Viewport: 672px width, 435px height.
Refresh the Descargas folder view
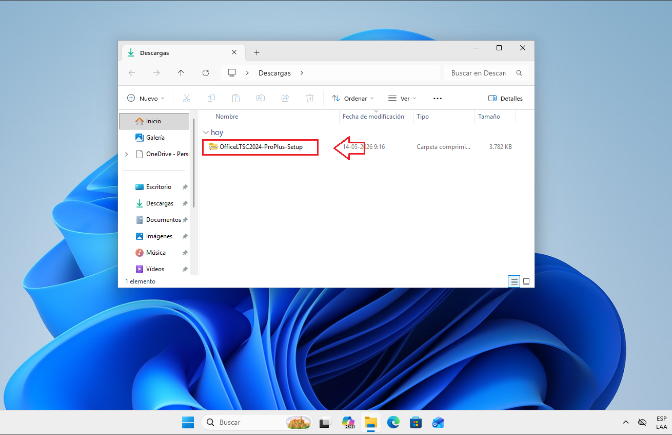pyautogui.click(x=206, y=73)
